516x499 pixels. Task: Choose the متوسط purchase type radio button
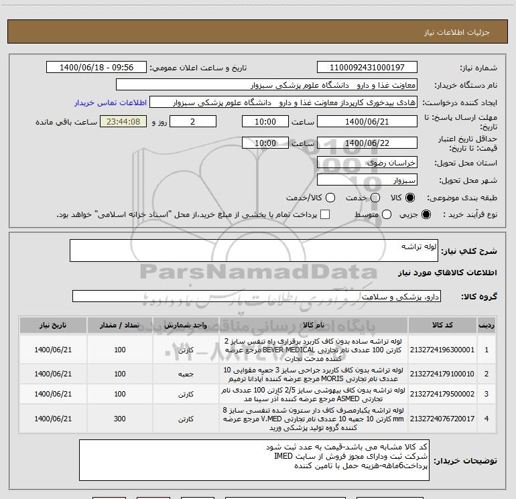(387, 214)
